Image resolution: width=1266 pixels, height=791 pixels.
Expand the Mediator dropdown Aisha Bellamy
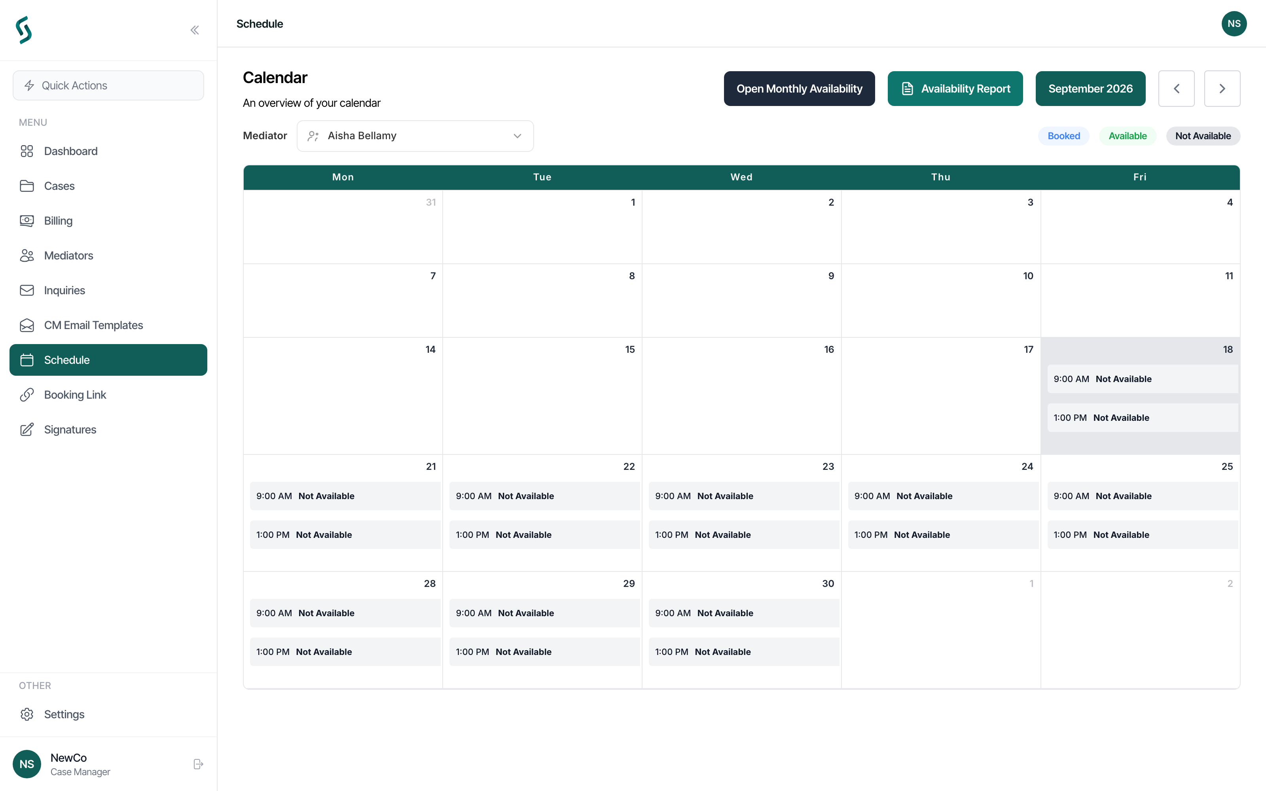pyautogui.click(x=415, y=136)
